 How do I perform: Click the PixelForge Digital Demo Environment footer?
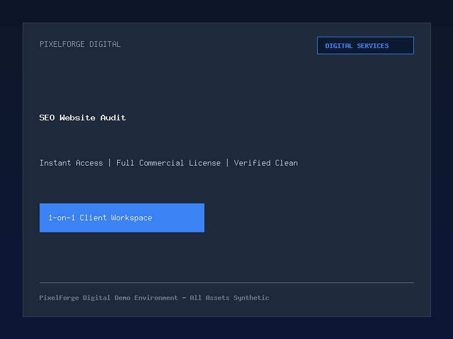(154, 298)
